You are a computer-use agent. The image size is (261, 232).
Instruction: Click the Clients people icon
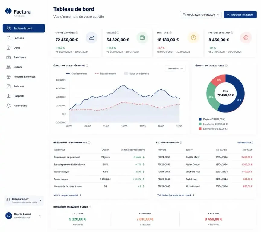8,67
